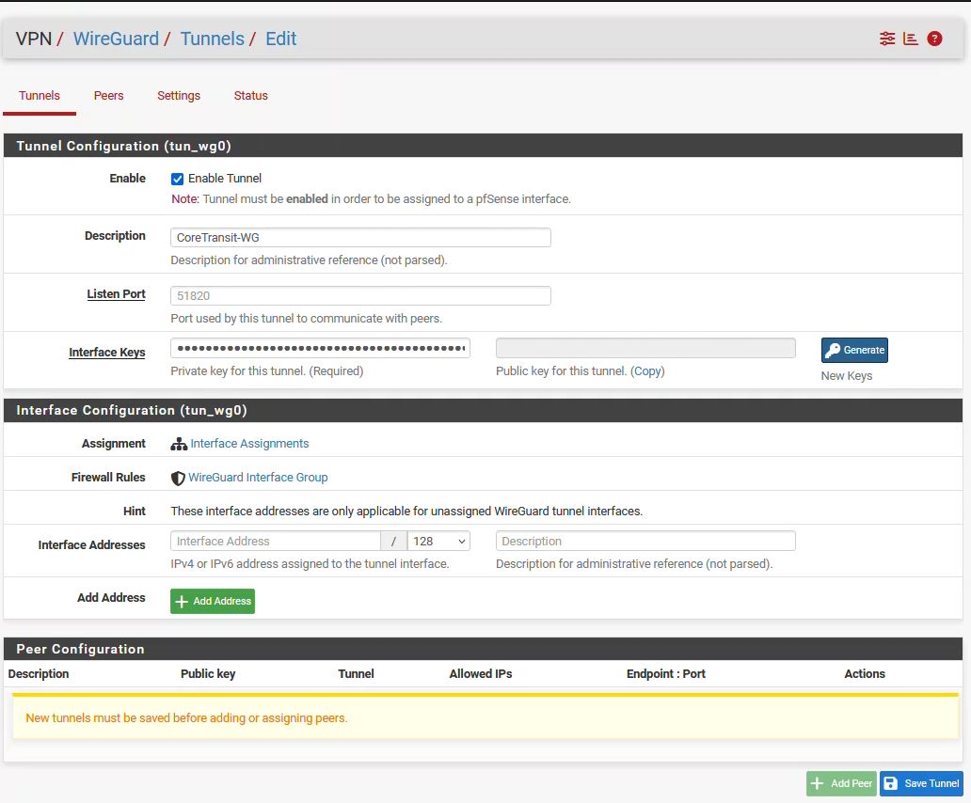Open the Settings tab
Image resolution: width=971 pixels, height=803 pixels.
coord(179,96)
